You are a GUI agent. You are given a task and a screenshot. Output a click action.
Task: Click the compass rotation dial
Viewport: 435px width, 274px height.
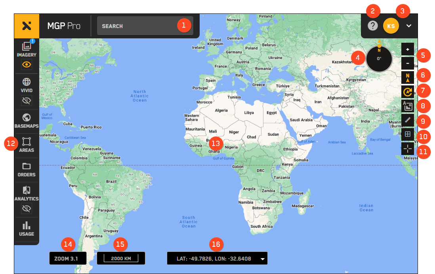click(x=379, y=59)
